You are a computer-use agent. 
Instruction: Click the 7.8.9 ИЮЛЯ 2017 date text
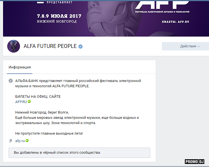59,16
